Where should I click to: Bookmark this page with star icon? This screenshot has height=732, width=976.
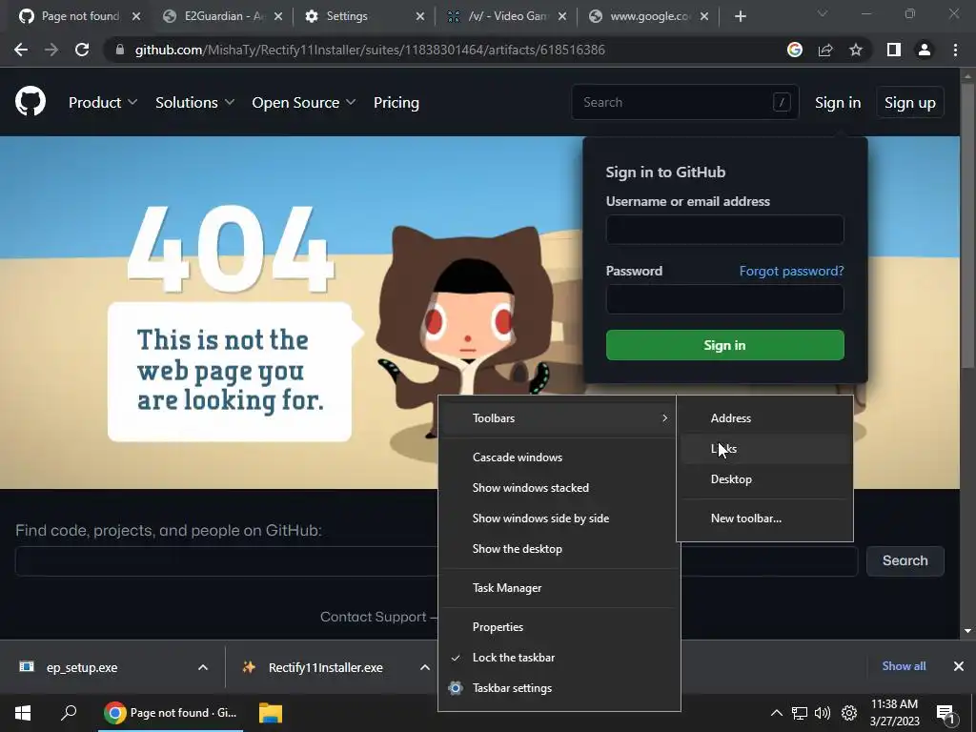tap(856, 50)
